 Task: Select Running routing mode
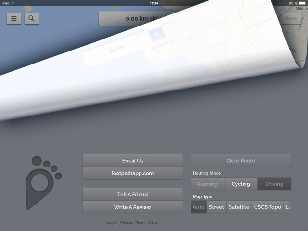click(x=207, y=184)
